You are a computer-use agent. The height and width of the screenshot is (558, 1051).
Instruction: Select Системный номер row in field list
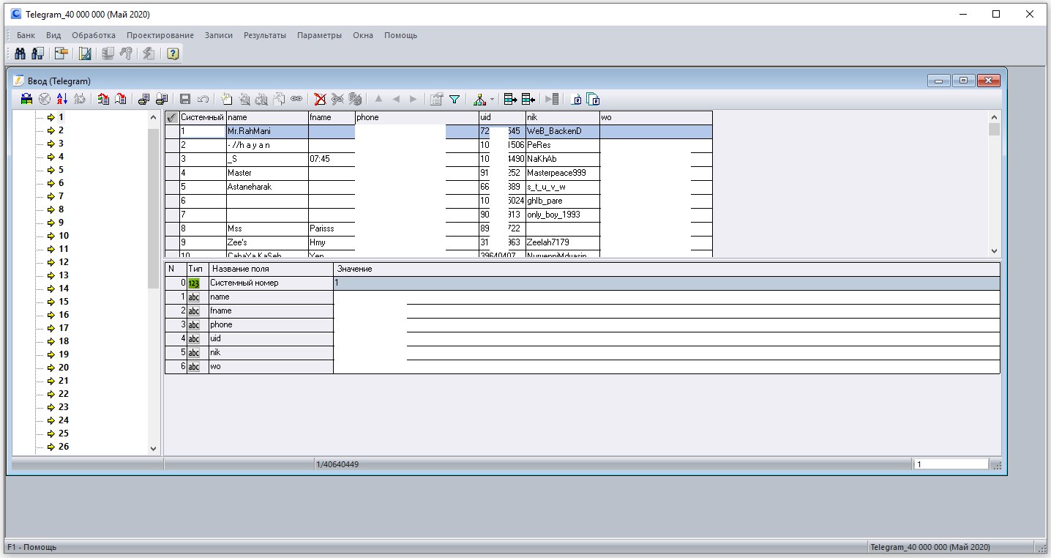(583, 283)
